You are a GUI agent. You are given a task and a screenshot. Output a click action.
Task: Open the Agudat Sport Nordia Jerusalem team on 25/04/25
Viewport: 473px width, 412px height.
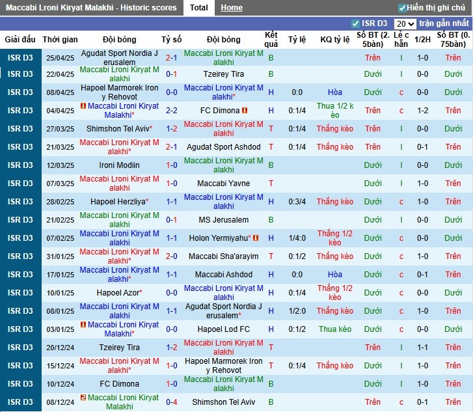(120, 57)
